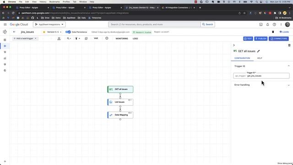Click the Application Integration product logo icon

coord(5,32)
